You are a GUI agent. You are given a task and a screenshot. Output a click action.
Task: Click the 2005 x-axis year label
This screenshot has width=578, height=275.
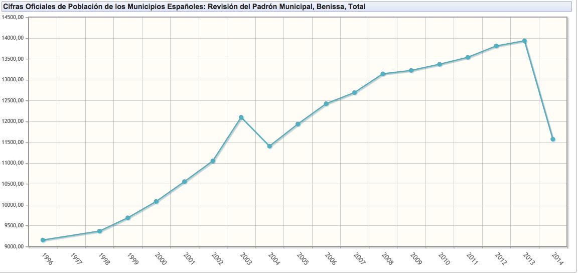pyautogui.click(x=302, y=258)
